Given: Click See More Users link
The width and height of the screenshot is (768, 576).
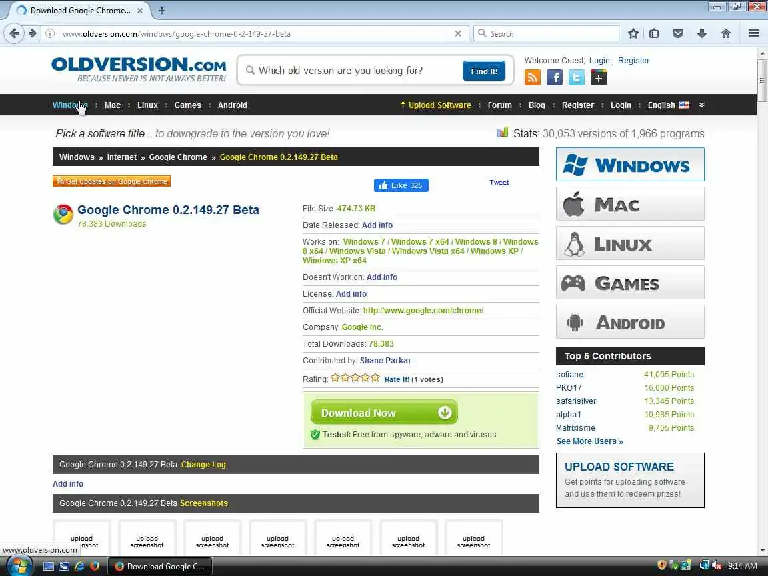Looking at the screenshot, I should click(590, 441).
